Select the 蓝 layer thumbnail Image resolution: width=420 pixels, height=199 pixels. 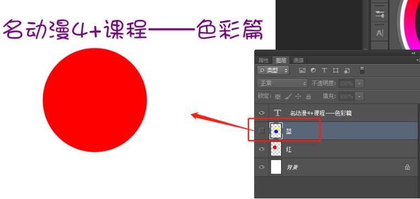(x=276, y=131)
